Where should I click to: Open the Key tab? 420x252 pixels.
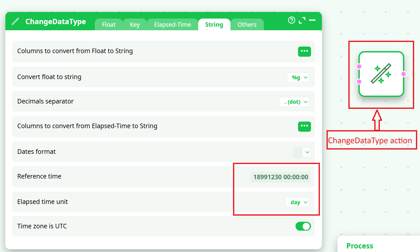pos(135,25)
